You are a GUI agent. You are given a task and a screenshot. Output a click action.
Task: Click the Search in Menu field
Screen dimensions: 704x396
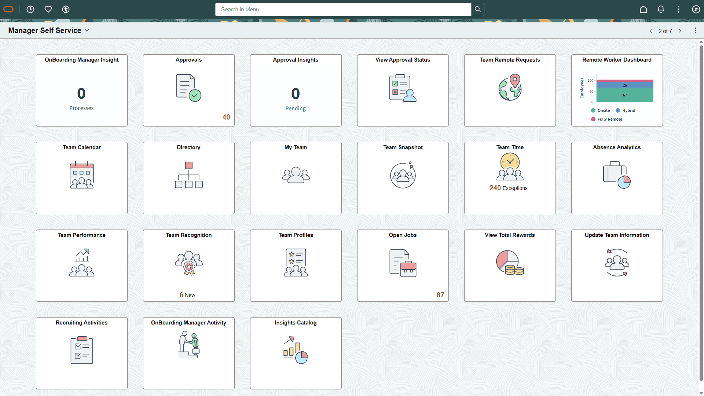[343, 10]
